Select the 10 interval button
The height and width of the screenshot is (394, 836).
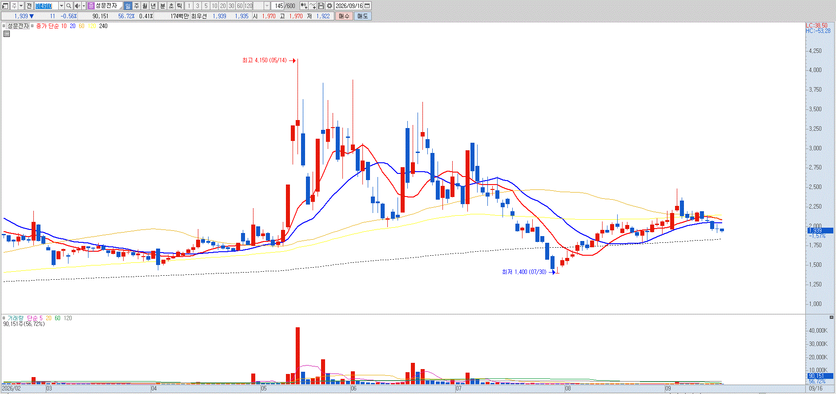pyautogui.click(x=214, y=6)
